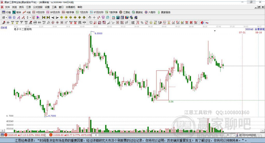Expand the candlestick style dropdown arrow
The height and width of the screenshot is (143, 265).
tap(30, 18)
